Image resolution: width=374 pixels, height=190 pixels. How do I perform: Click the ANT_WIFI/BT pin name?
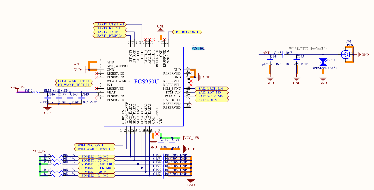118,66
